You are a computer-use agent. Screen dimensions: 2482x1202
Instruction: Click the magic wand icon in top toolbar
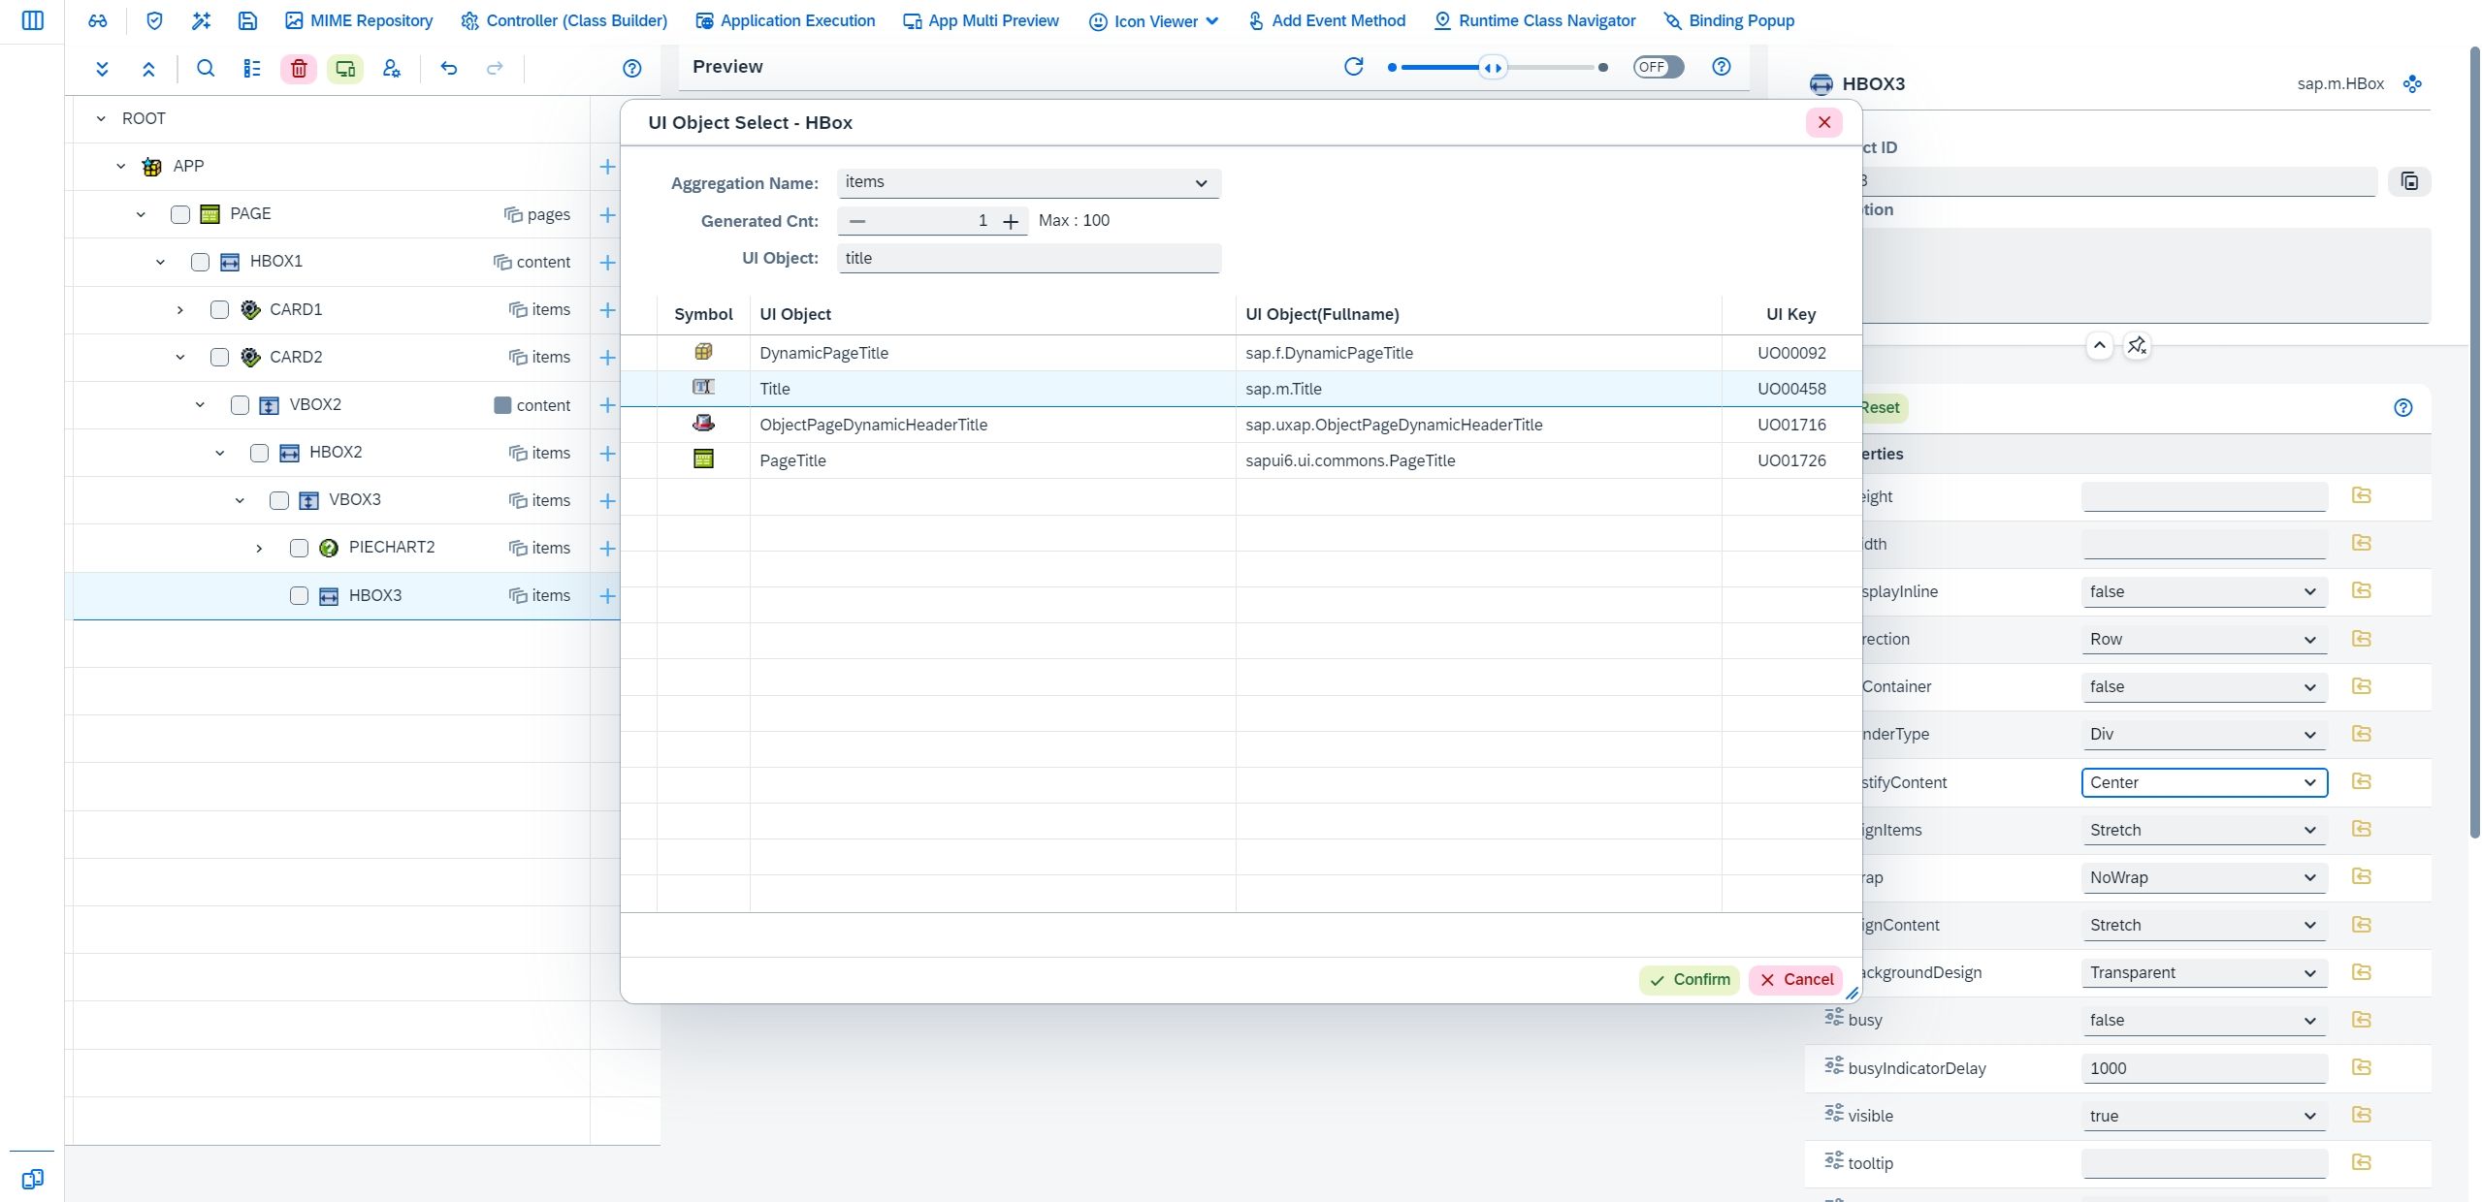point(201,20)
